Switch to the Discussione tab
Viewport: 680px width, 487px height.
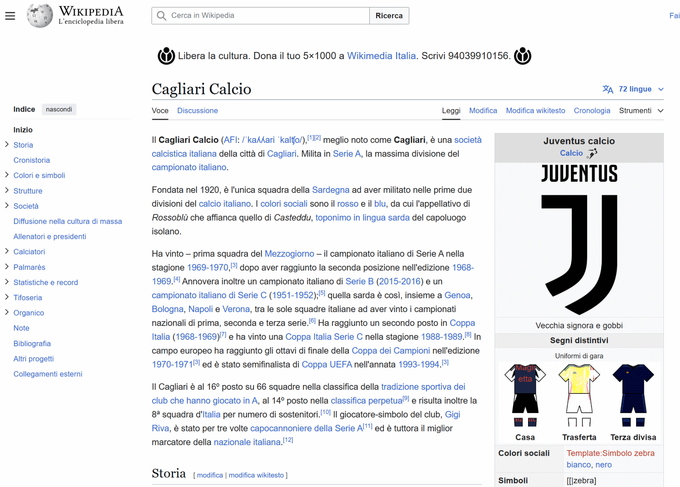tap(197, 111)
